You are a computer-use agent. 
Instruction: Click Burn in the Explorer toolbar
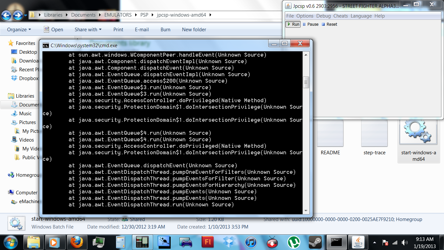(x=165, y=30)
